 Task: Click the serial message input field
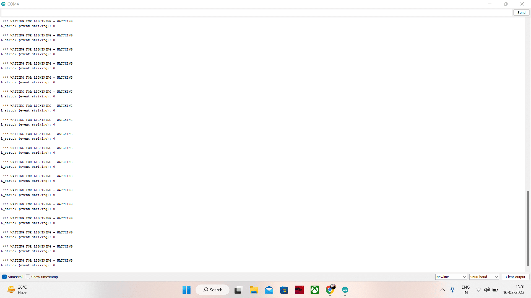[256, 12]
